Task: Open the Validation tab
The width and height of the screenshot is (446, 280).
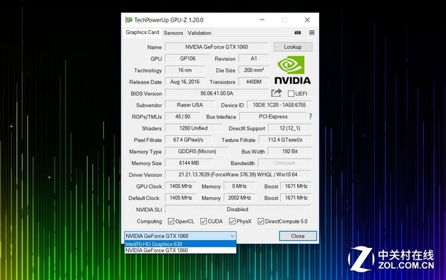Action: coord(199,33)
